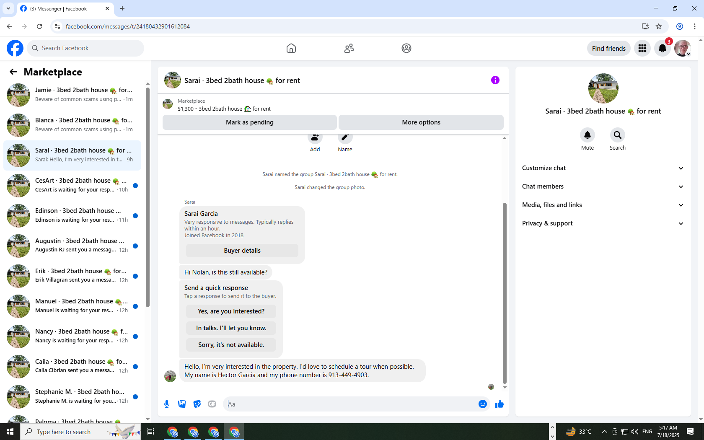Expand the Chat members section
This screenshot has height=440, width=704.
(x=603, y=186)
